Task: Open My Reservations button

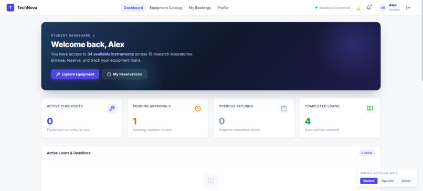Action: coord(124,74)
